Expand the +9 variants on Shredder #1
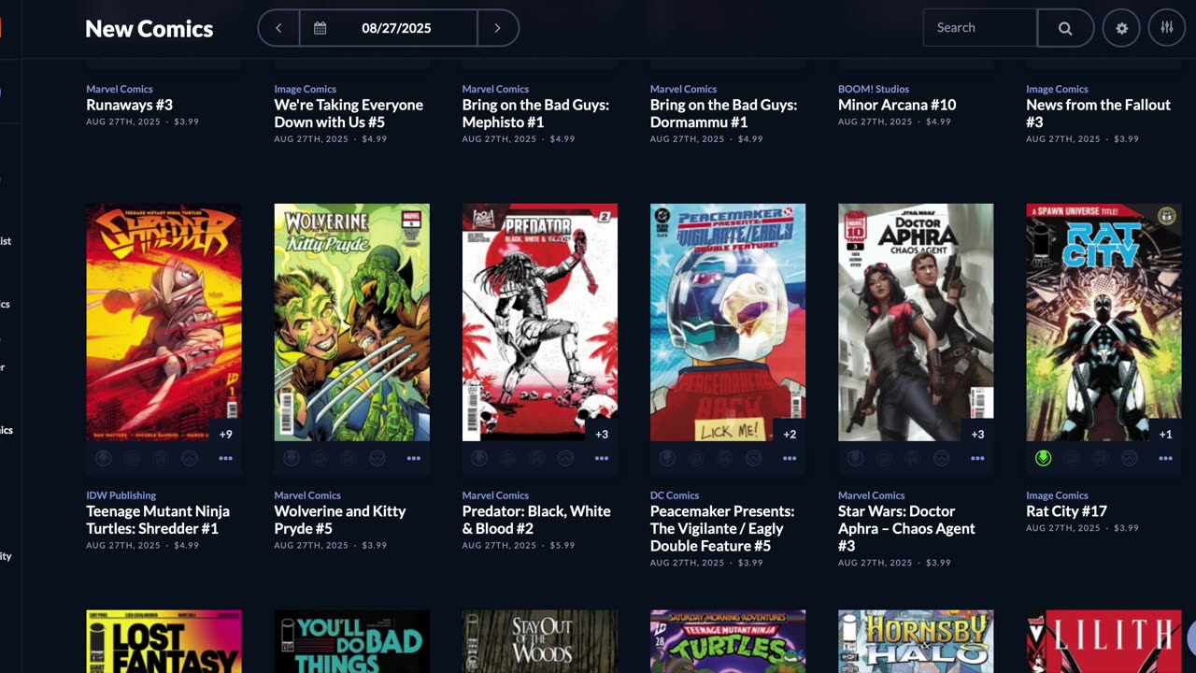 point(226,434)
